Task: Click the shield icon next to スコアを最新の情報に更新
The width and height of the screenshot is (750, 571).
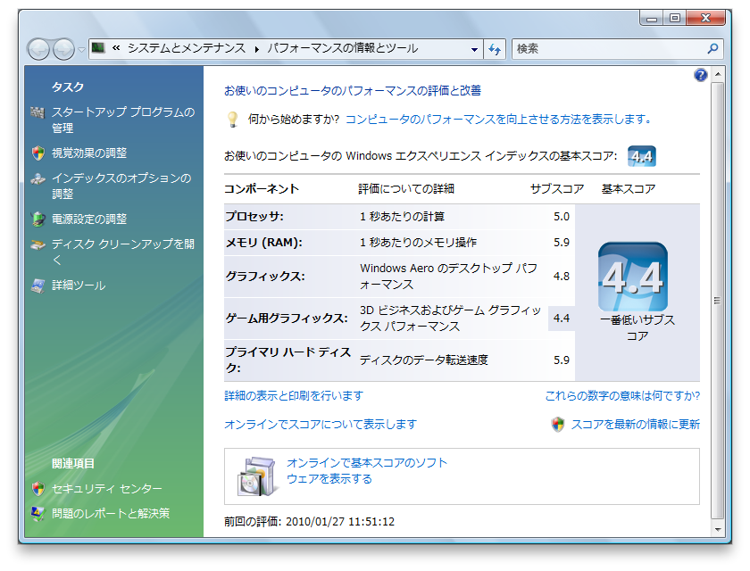Action: click(558, 425)
